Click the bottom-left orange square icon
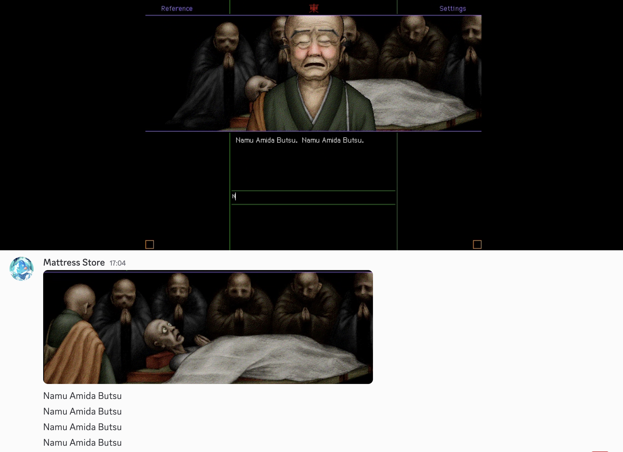 (150, 245)
